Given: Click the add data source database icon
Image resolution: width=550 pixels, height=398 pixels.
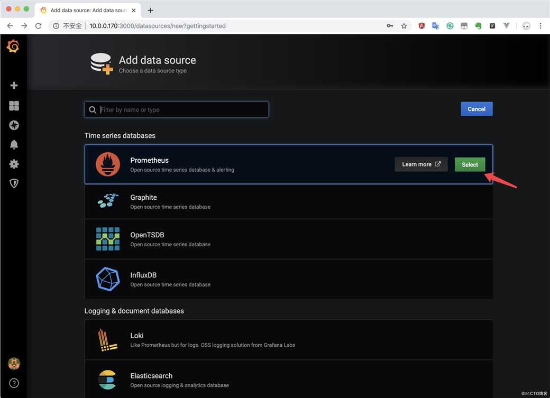Looking at the screenshot, I should pos(102,63).
